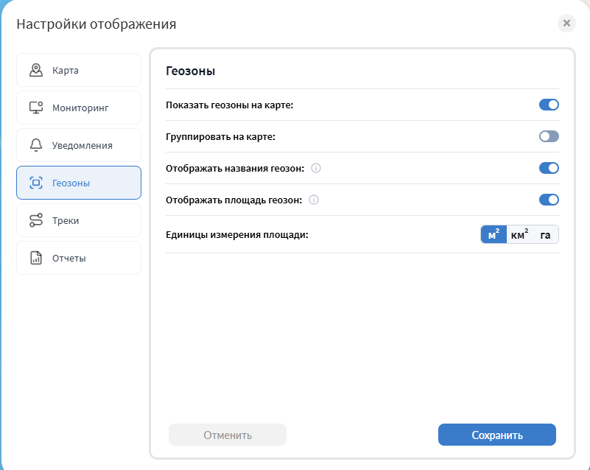Choose га as area unit
Screen dimensions: 590x470
click(x=546, y=234)
